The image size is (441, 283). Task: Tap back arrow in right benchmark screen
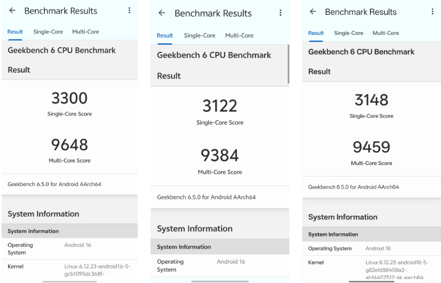[x=313, y=12]
